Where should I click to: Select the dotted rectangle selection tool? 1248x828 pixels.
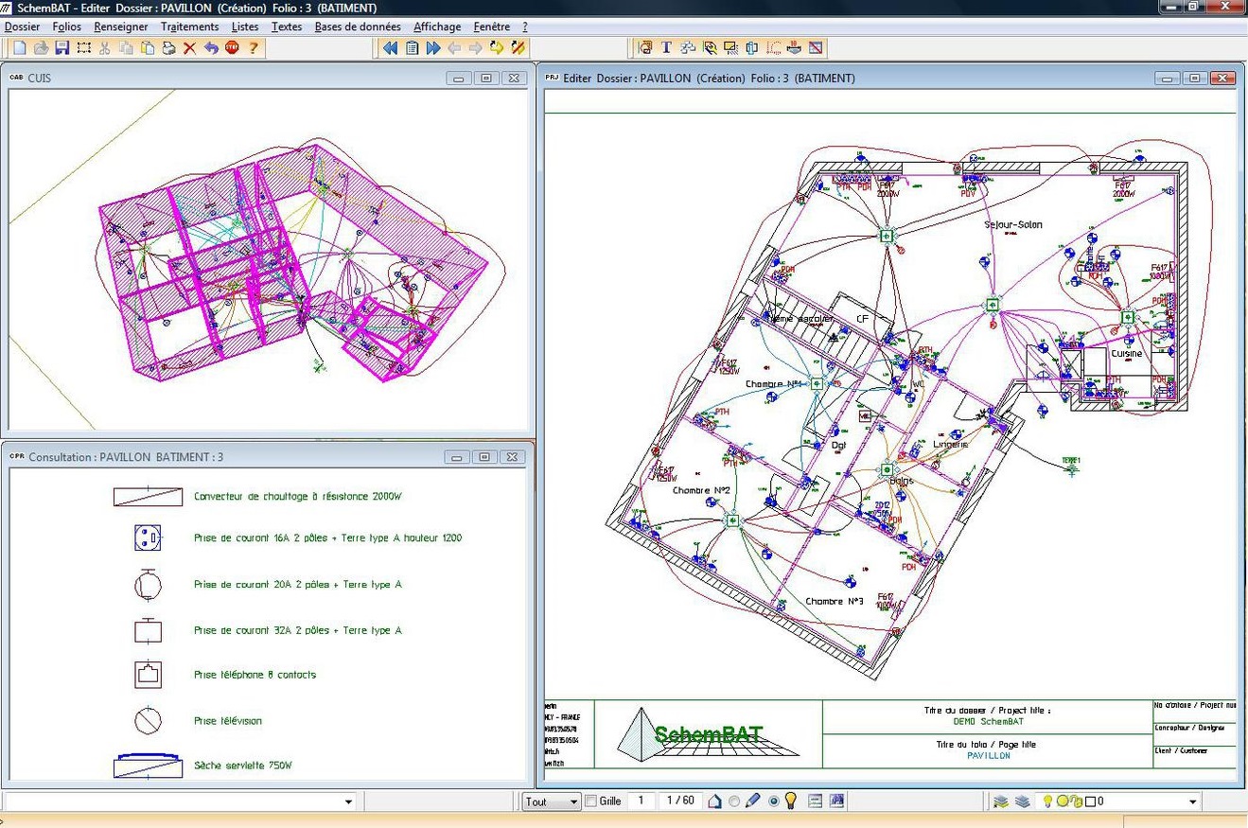tap(84, 47)
